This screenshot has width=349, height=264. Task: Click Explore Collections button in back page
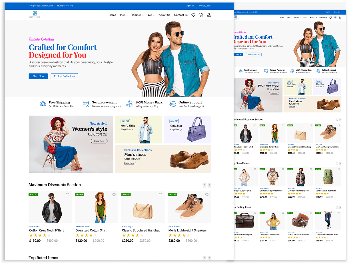(x=253, y=54)
